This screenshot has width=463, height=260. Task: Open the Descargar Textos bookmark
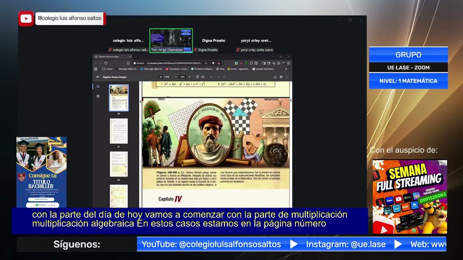click(x=127, y=69)
